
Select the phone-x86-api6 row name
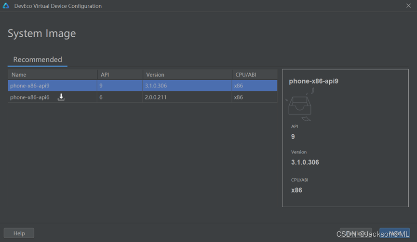30,97
